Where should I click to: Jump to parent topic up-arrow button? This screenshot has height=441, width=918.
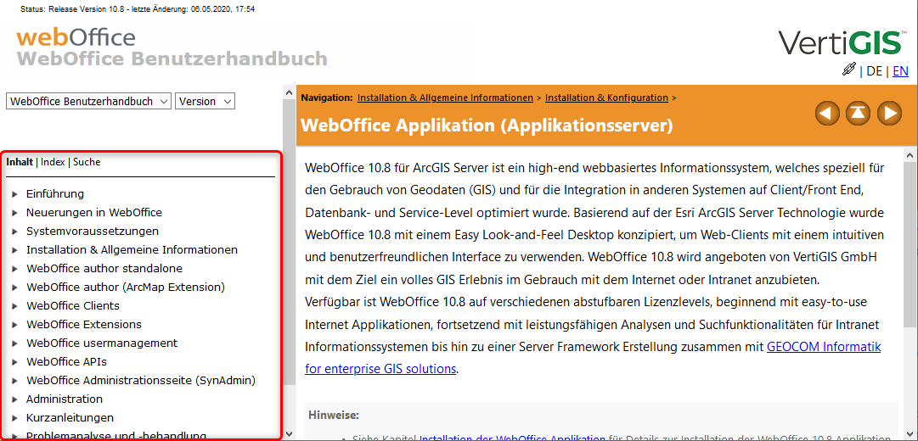[859, 112]
